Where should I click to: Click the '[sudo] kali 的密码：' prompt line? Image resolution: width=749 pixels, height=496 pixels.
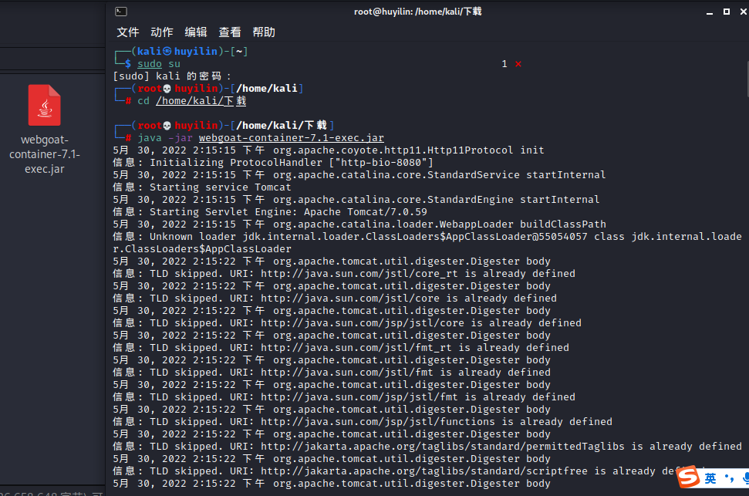click(172, 76)
